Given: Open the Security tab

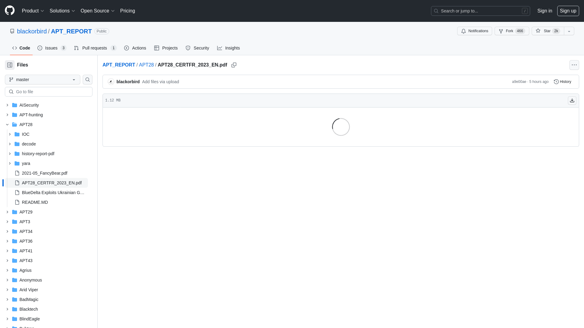Looking at the screenshot, I should click(x=197, y=48).
